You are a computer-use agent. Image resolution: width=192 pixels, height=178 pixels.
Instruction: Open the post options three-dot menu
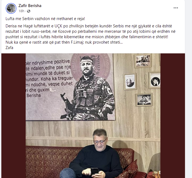[176, 8]
